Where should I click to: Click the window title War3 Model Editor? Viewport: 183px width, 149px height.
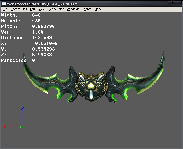[42, 4]
